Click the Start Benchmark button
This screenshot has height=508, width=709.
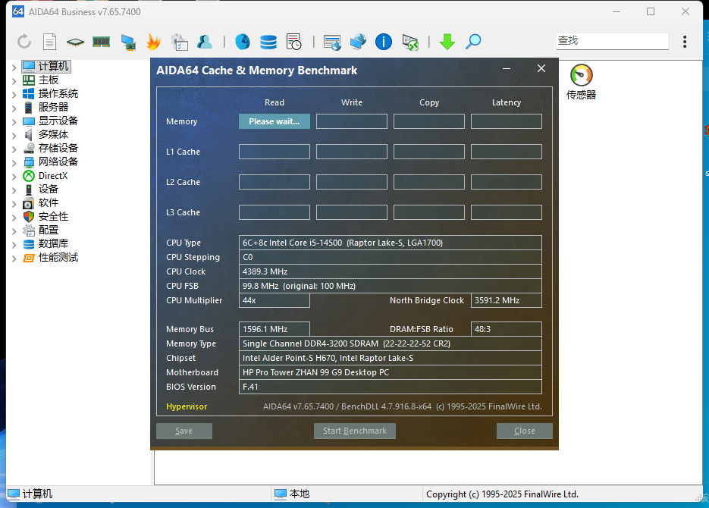coord(355,431)
